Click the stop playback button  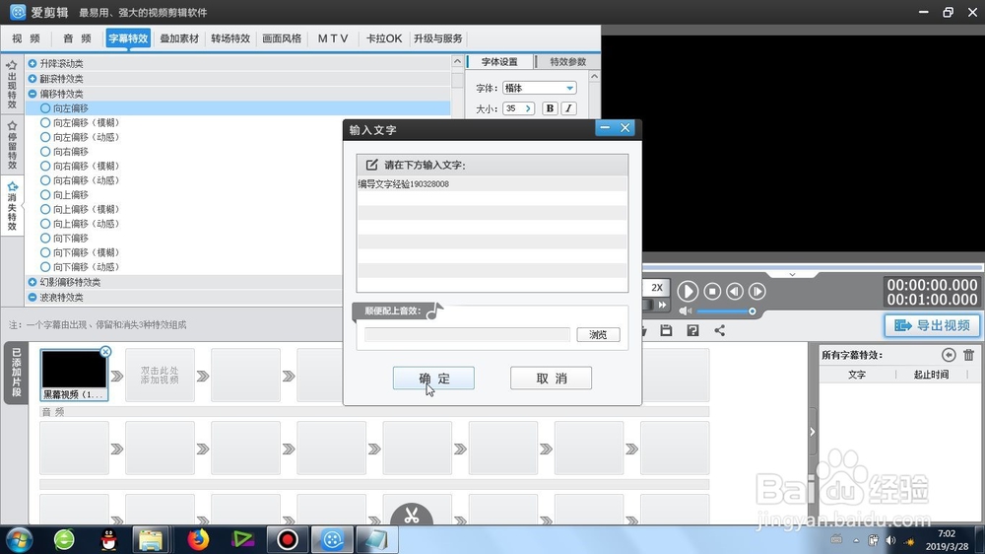pos(712,291)
